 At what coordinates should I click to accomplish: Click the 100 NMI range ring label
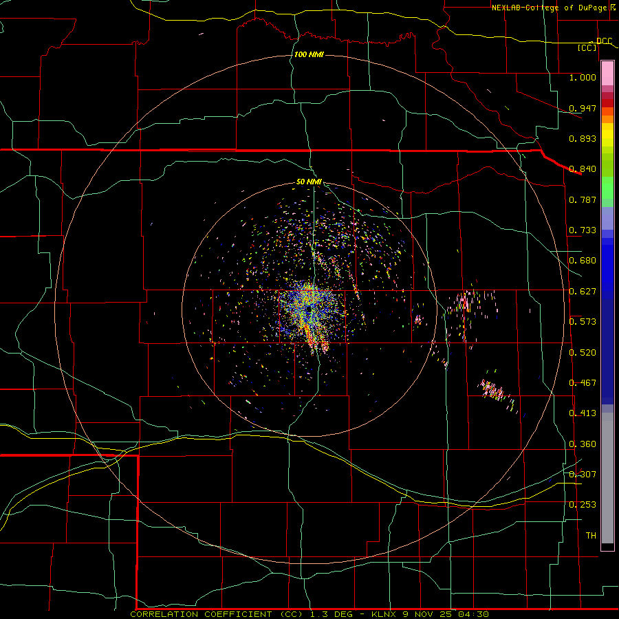coord(309,54)
